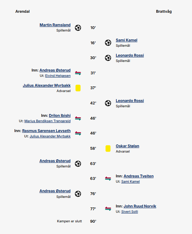Click the 63' substitution arrows by Andreas Tveiten
The image size is (192, 234).
click(108, 178)
